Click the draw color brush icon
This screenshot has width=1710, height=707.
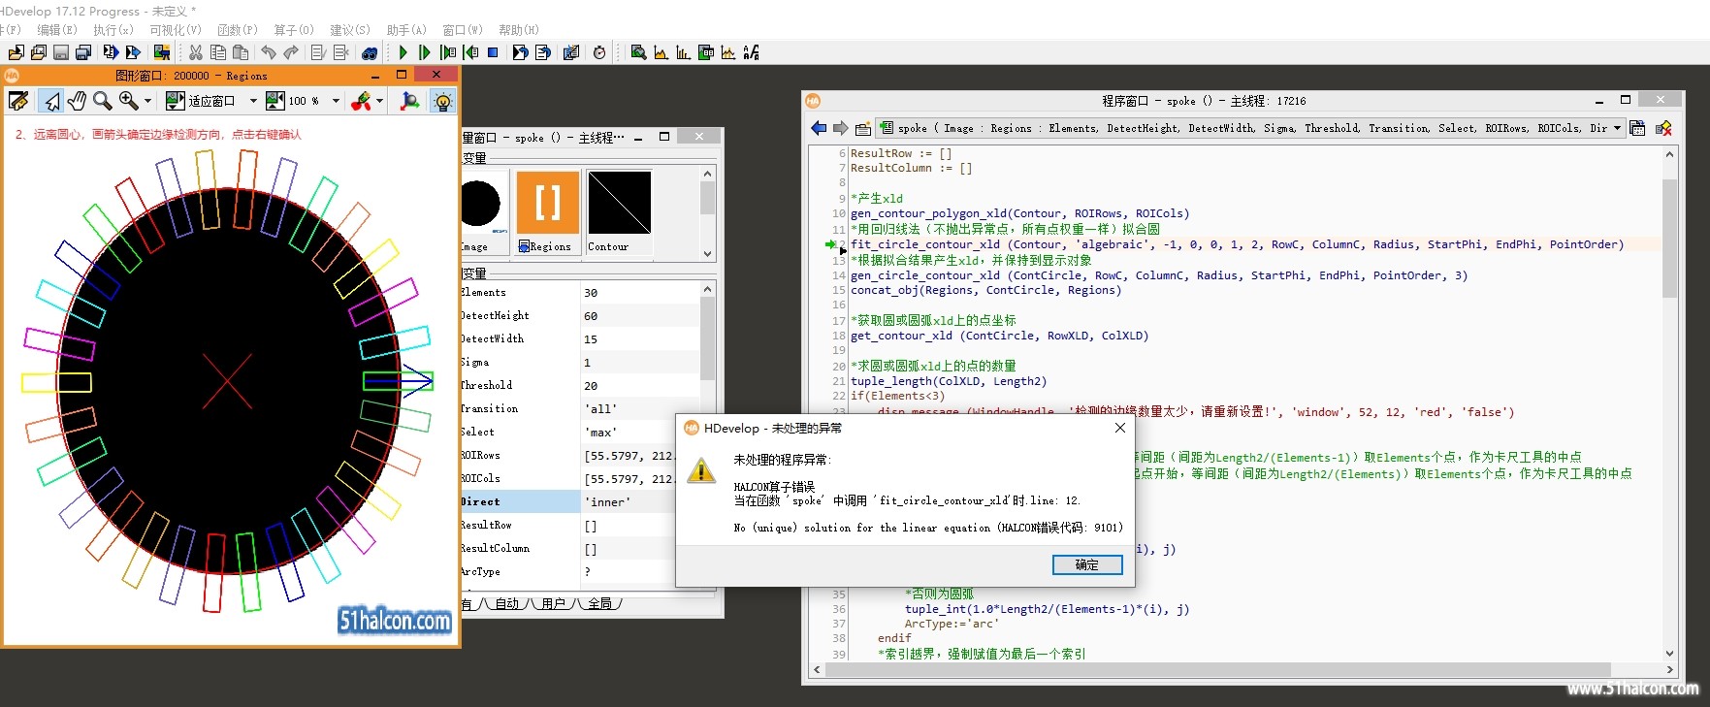pos(361,101)
